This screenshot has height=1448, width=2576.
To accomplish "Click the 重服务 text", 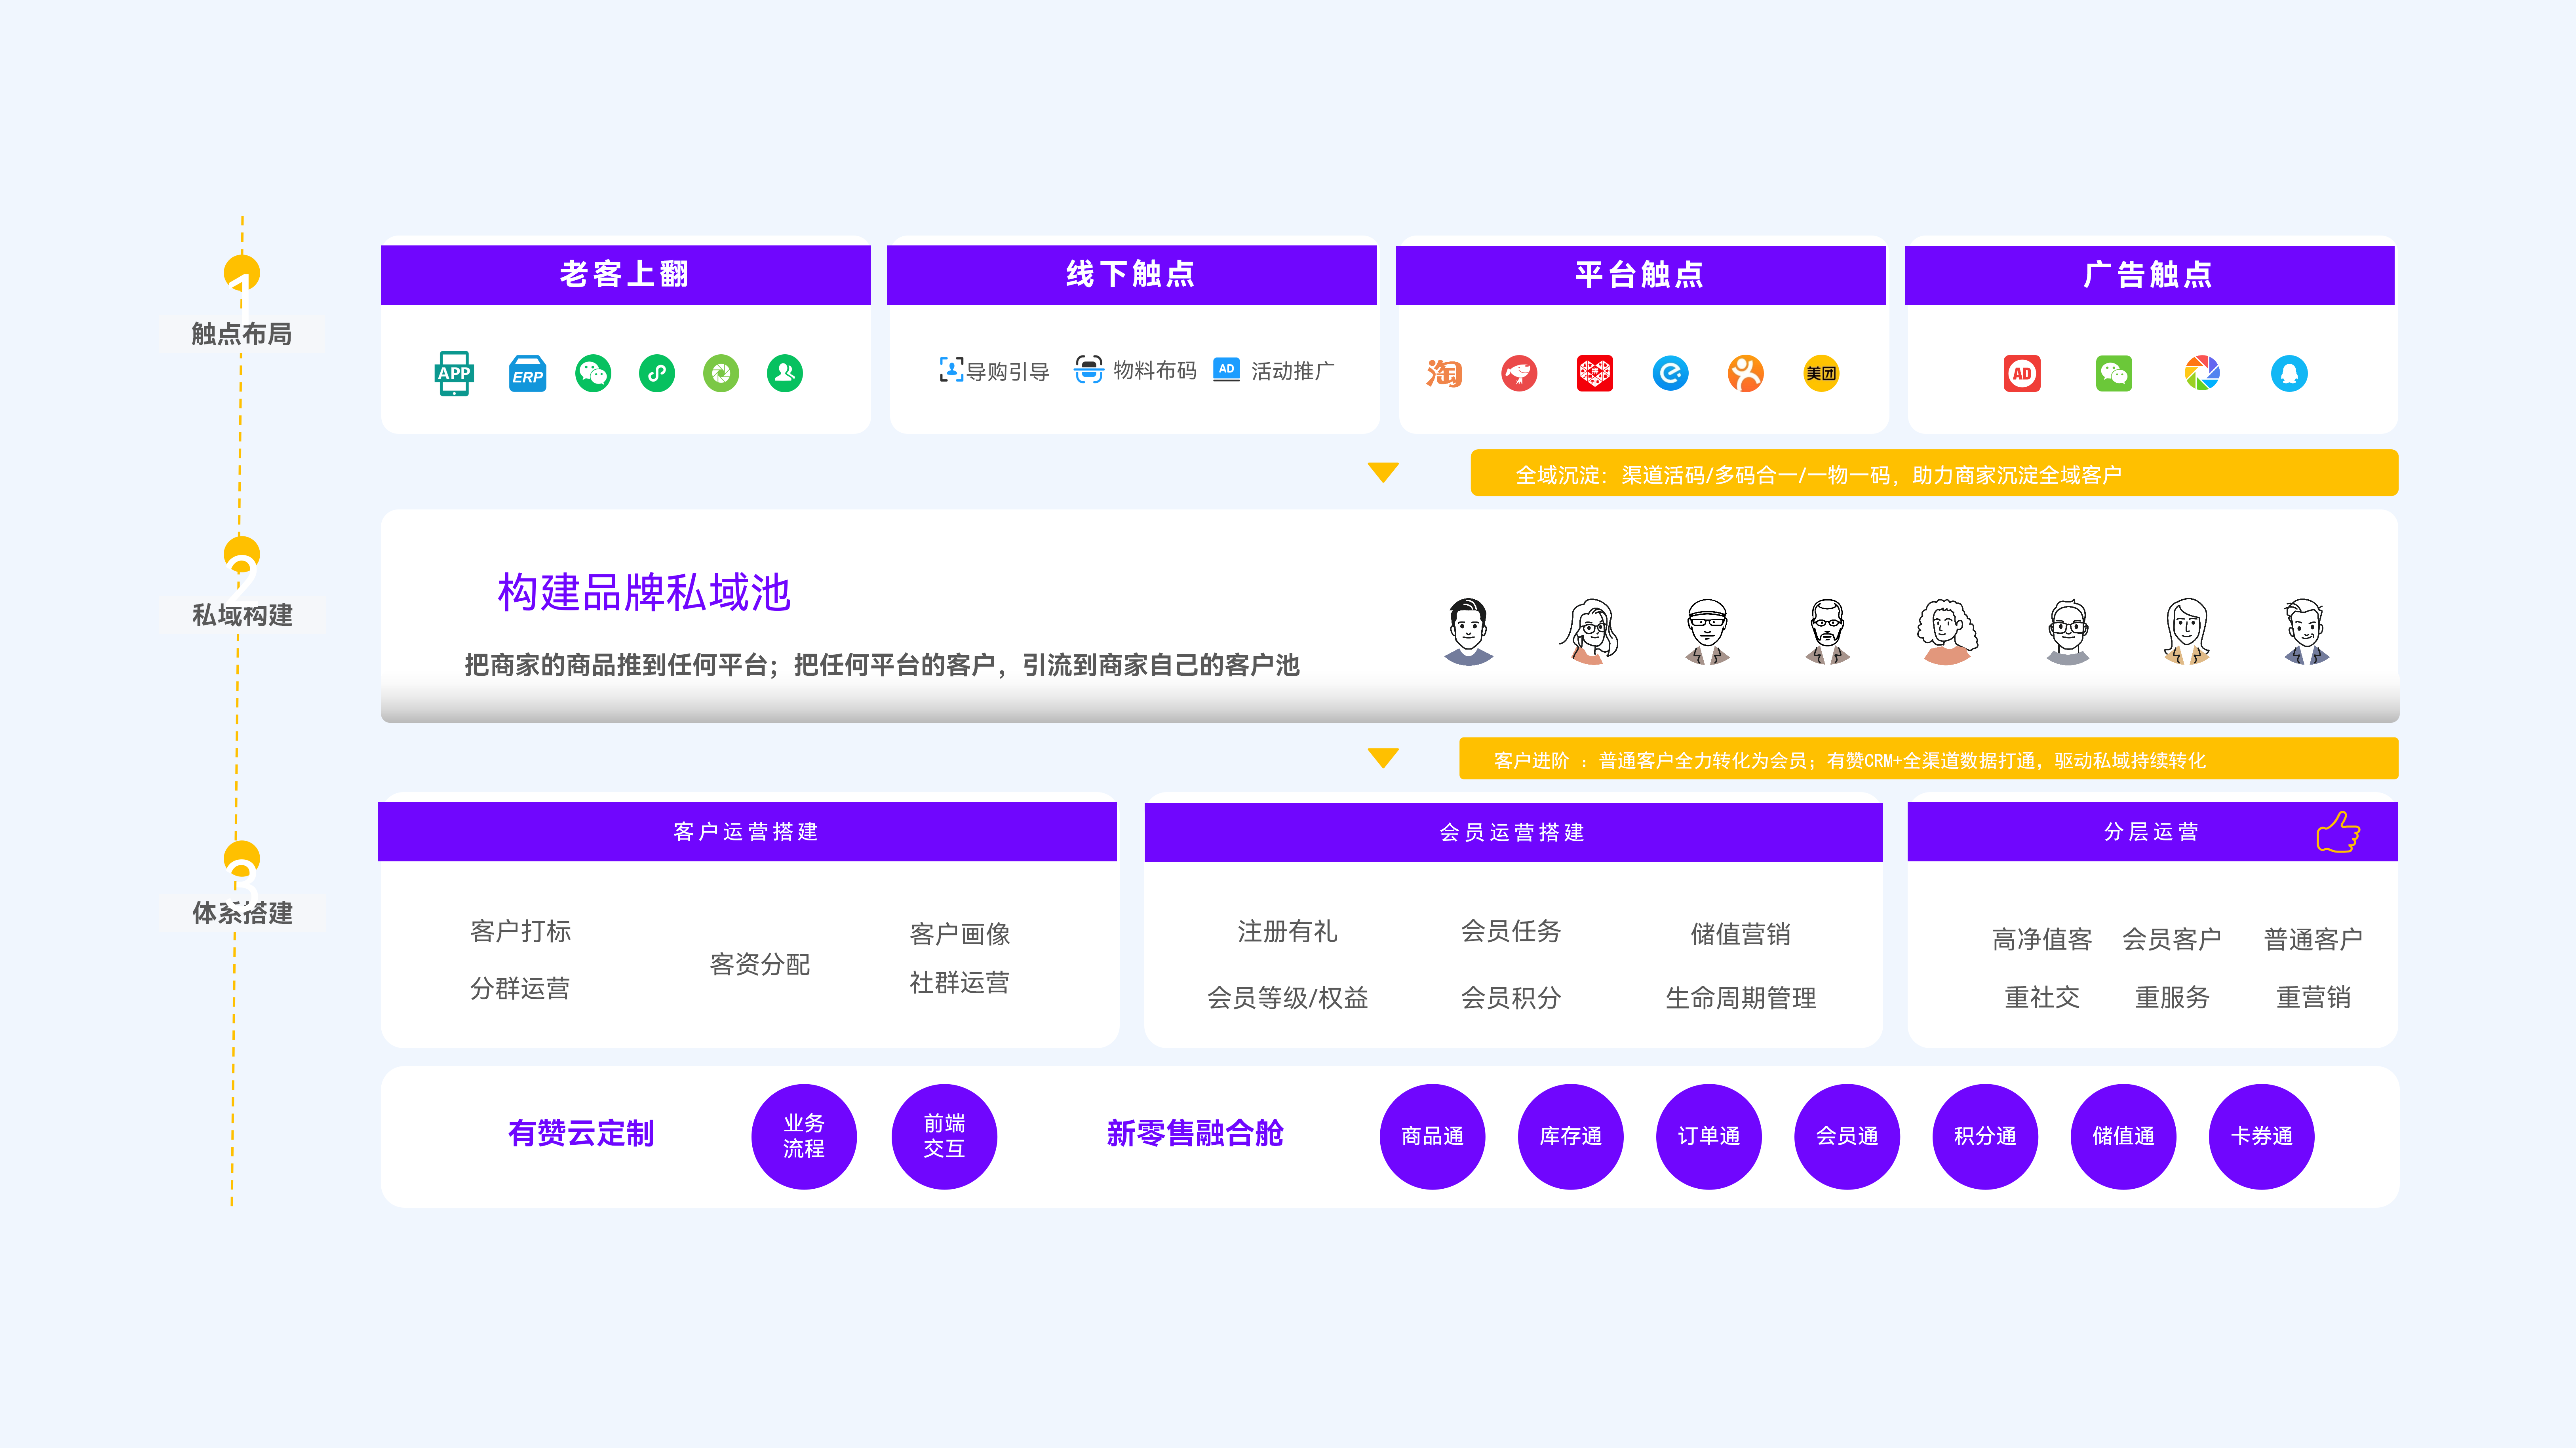I will pos(2172,997).
